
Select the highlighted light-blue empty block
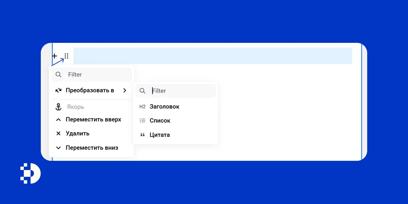click(x=213, y=56)
